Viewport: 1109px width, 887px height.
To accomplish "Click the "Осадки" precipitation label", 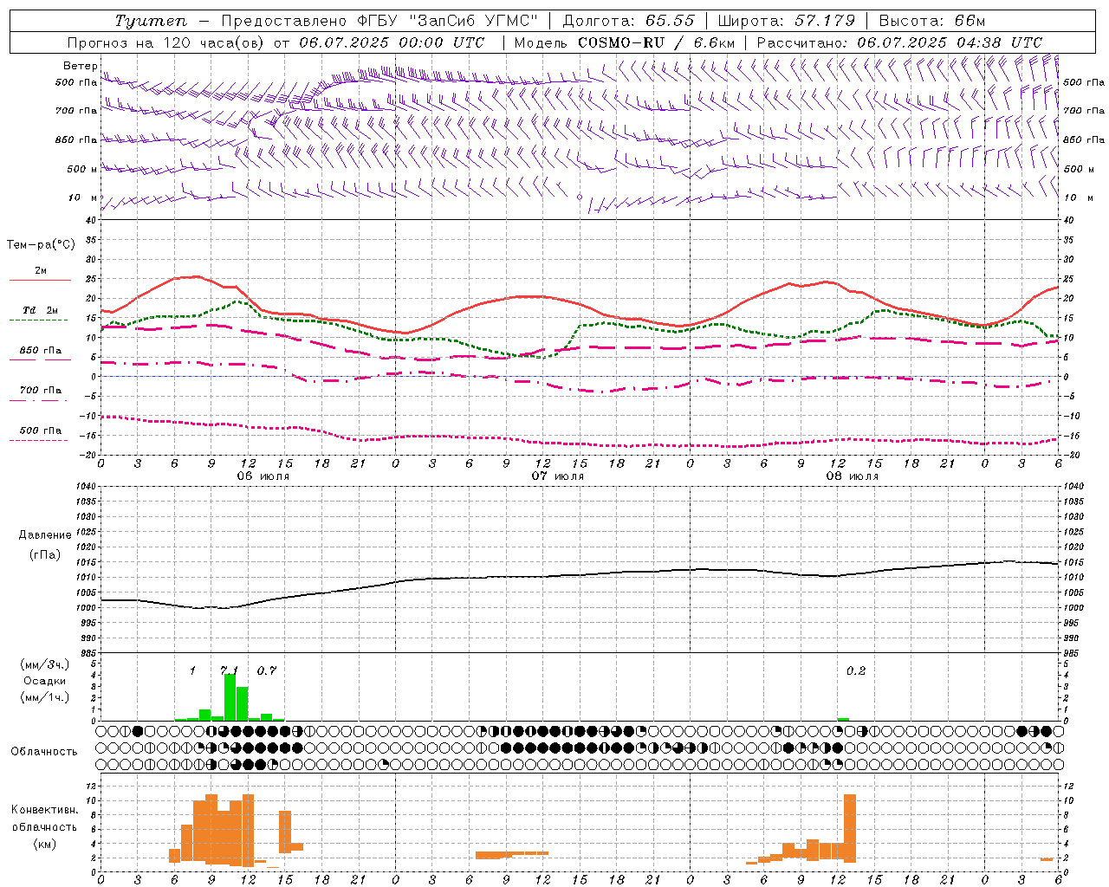I will pyautogui.click(x=45, y=681).
